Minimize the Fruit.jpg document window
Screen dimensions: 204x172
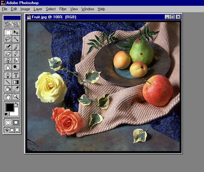(167, 17)
